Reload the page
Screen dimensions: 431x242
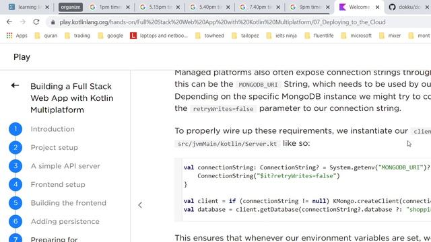pyautogui.click(x=36, y=22)
